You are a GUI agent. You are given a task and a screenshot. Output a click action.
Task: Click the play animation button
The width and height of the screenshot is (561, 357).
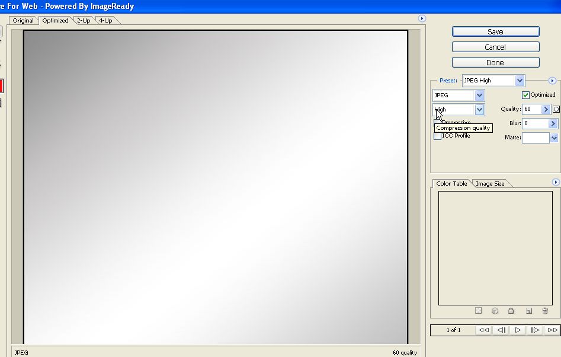[518, 330]
